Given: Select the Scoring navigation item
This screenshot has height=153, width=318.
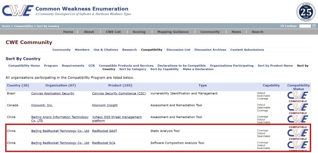Looking at the screenshot, I should [x=139, y=32].
